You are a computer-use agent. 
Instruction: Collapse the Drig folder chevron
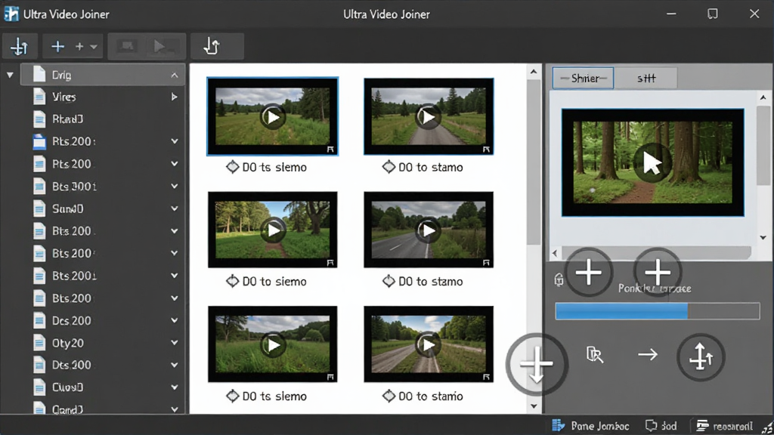pos(175,76)
